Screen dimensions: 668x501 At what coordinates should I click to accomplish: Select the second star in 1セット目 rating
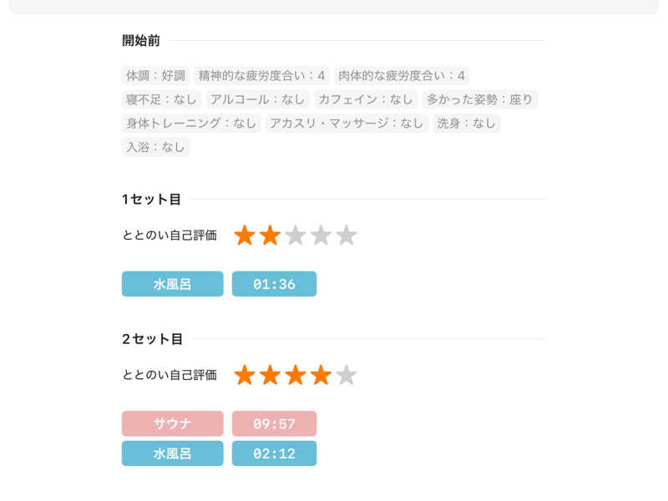pos(270,235)
